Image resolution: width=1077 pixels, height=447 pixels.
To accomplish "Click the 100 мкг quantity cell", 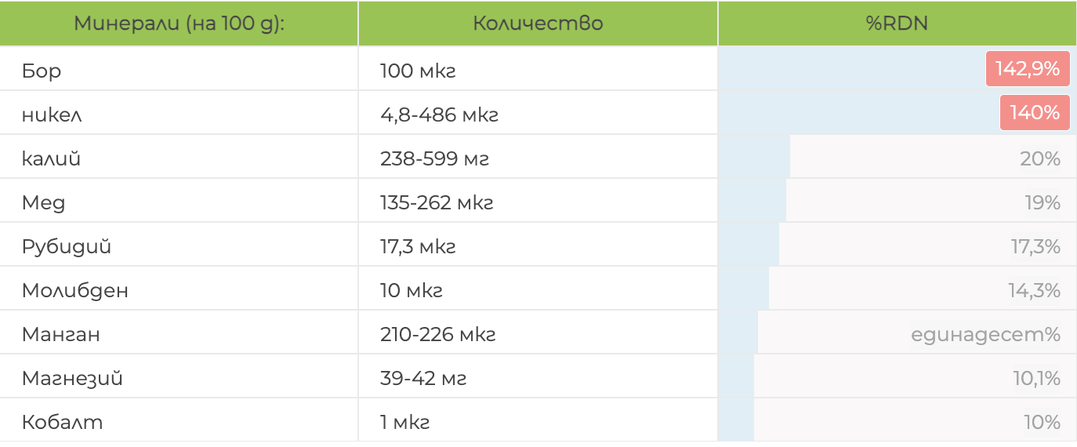I will 418,71.
